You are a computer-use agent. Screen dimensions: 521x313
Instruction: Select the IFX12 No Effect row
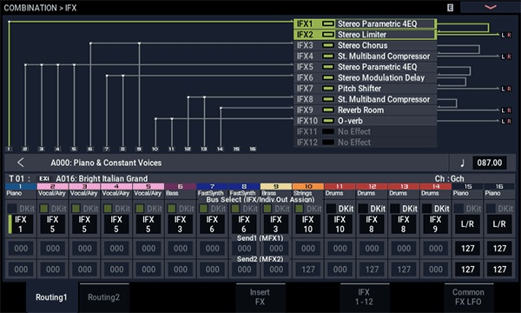365,143
